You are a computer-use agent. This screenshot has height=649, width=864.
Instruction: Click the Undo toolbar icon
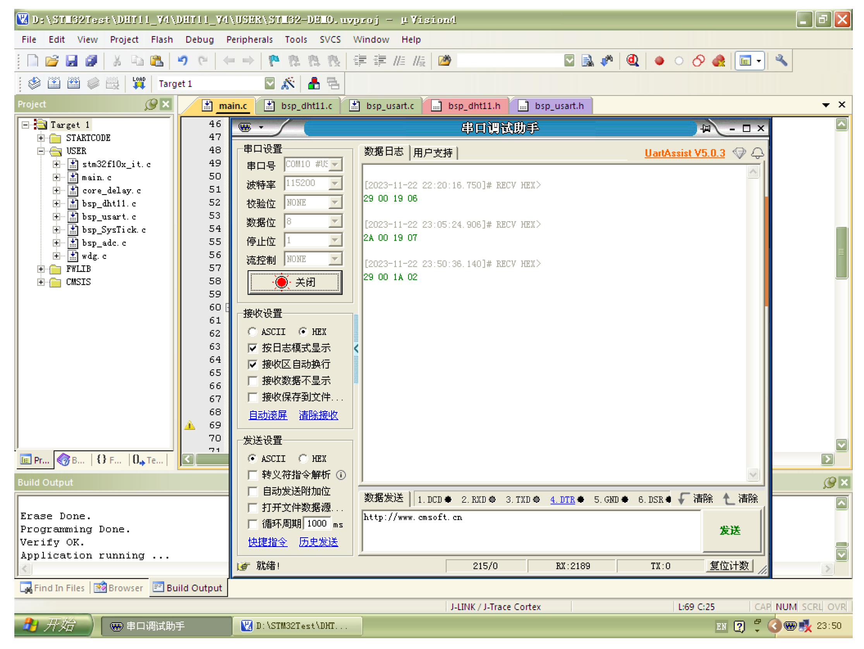point(182,61)
